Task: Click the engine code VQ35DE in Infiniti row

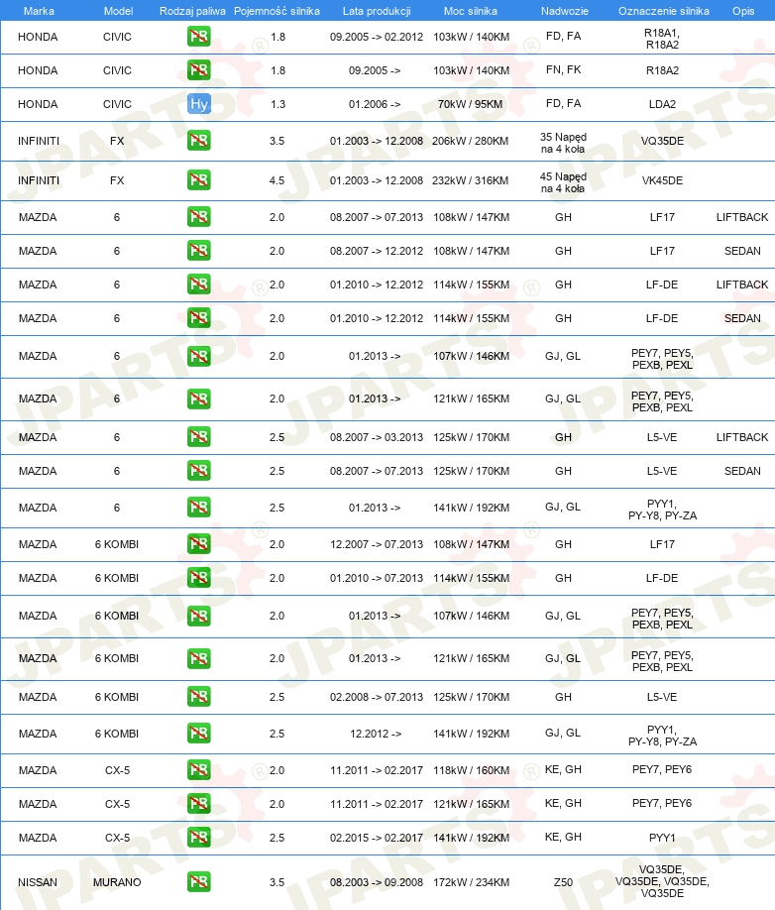Action: (x=662, y=141)
